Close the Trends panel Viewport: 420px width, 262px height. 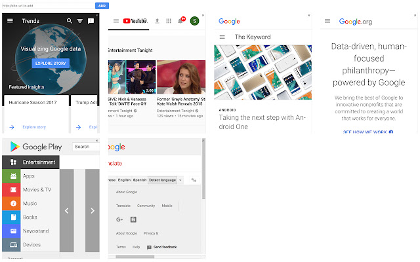pos(97,15)
